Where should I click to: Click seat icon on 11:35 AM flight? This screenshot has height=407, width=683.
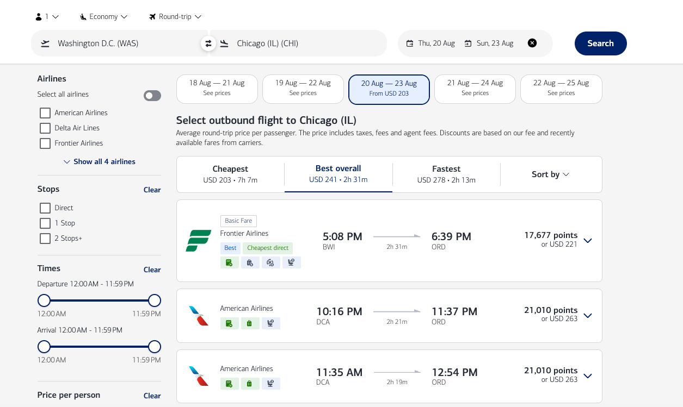coord(270,384)
